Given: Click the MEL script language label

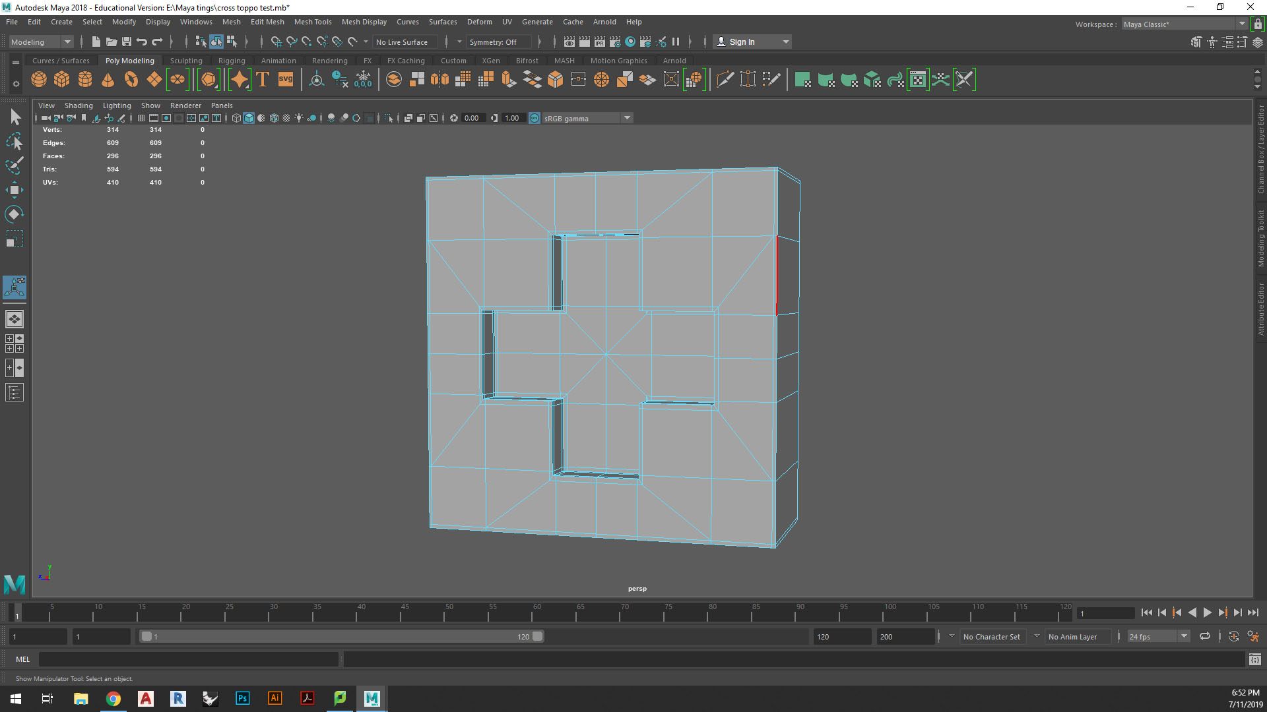Looking at the screenshot, I should [x=23, y=659].
